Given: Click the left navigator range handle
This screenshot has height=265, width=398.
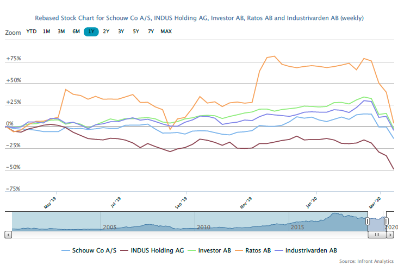Looking at the screenshot, I should (368, 222).
